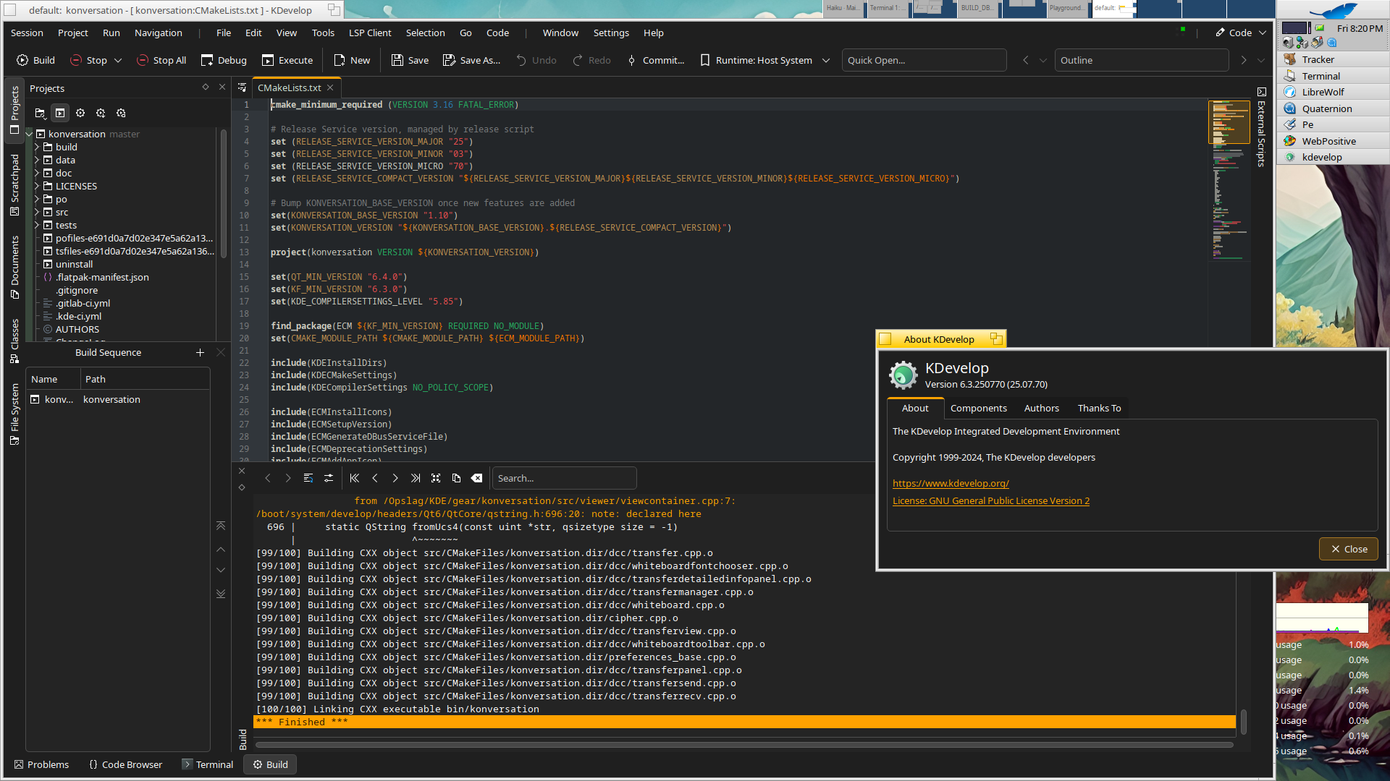Build the project via toolbar
1390x781 pixels.
(x=35, y=60)
